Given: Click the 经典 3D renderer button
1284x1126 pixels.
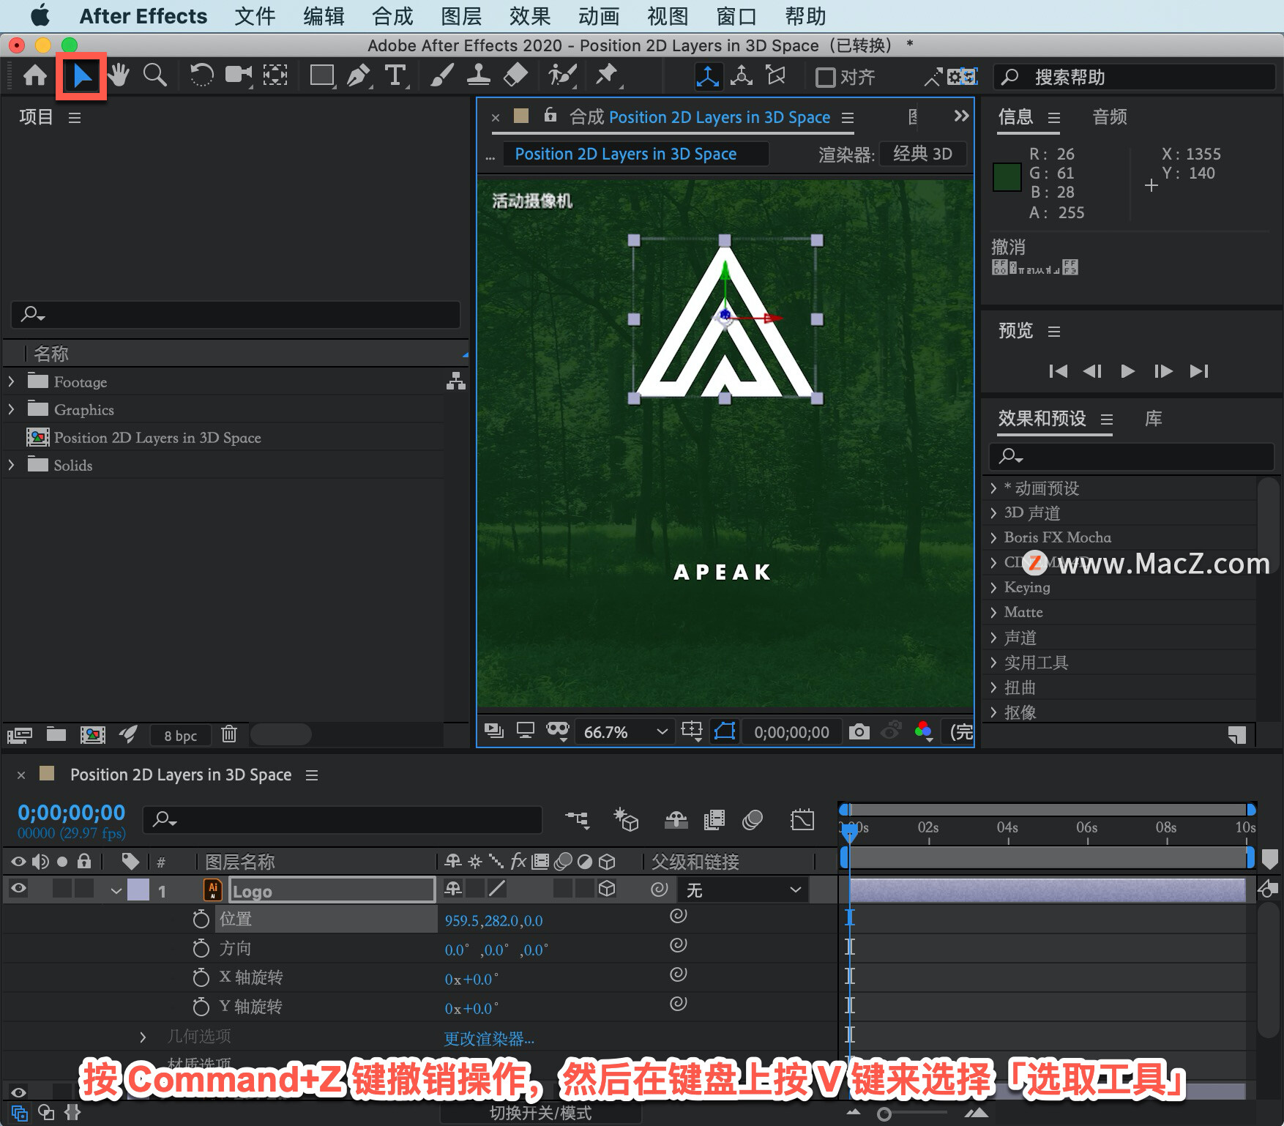Looking at the screenshot, I should 922,154.
